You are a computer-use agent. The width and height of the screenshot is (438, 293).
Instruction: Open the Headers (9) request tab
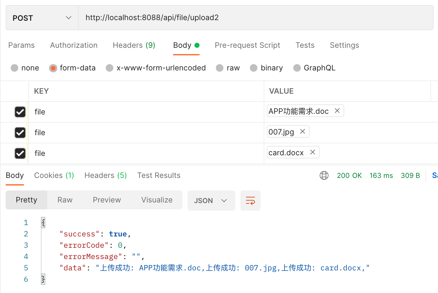click(x=134, y=45)
